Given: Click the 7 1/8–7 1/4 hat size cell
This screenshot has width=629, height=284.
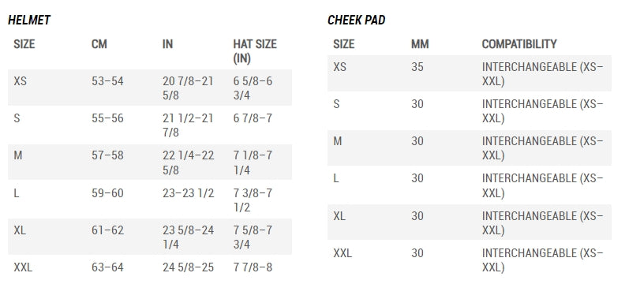Looking at the screenshot, I should point(253,163).
